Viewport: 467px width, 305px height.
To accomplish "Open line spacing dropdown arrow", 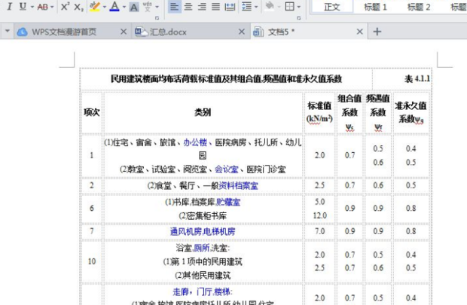I will (256, 7).
